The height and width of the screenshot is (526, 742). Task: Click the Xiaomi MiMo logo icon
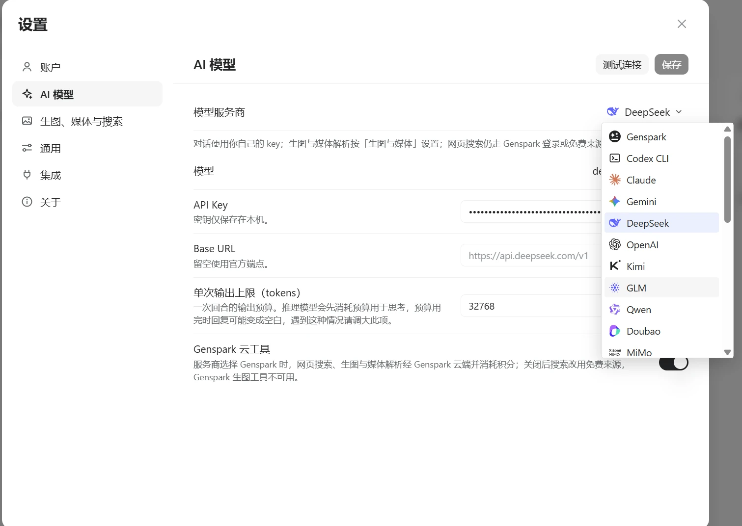[x=615, y=352]
